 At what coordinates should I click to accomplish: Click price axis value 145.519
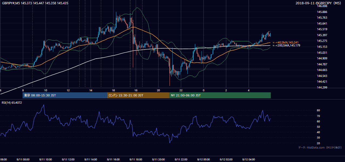322,29
